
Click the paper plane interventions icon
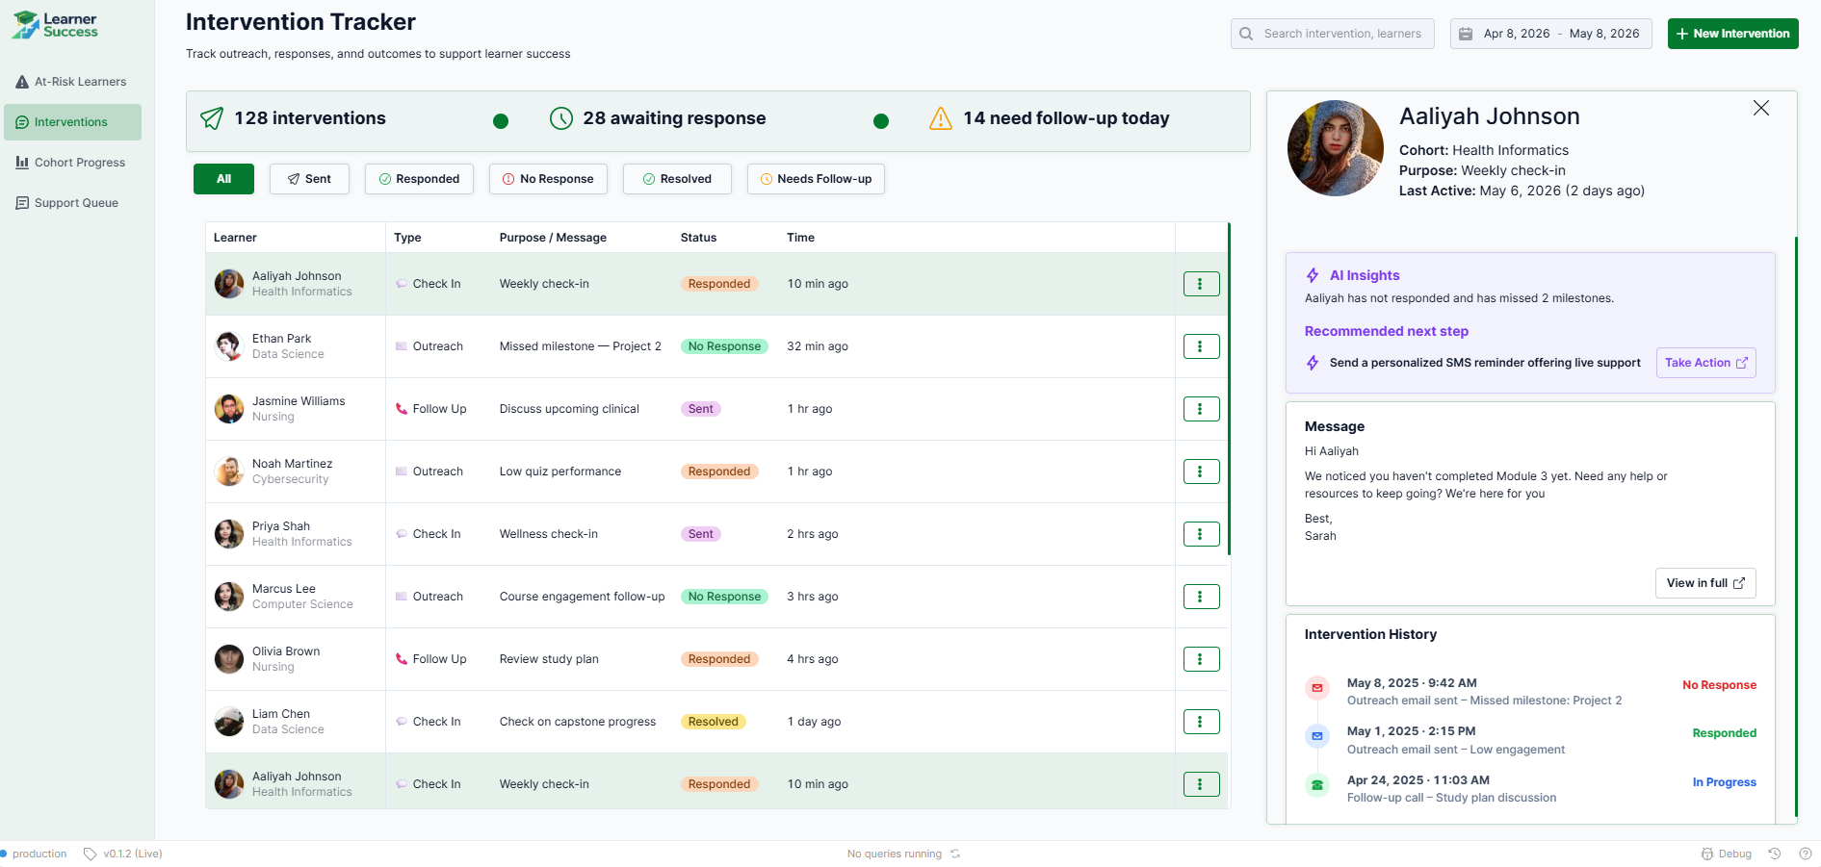[x=212, y=118]
